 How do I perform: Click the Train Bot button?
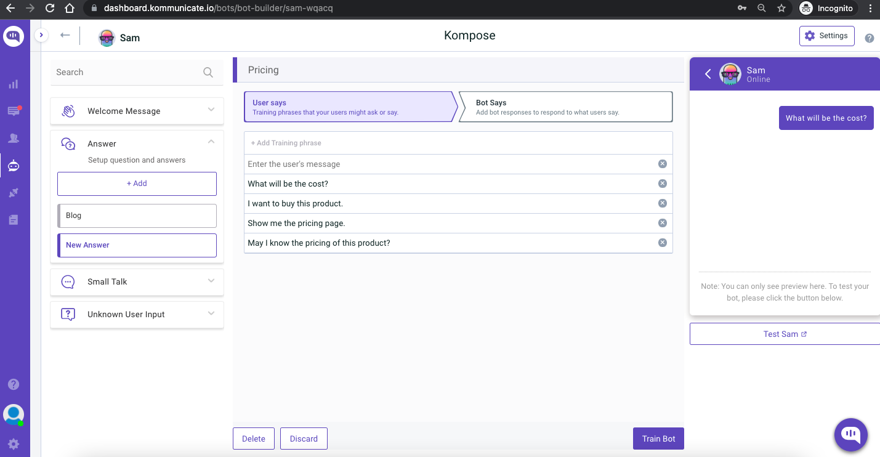658,439
